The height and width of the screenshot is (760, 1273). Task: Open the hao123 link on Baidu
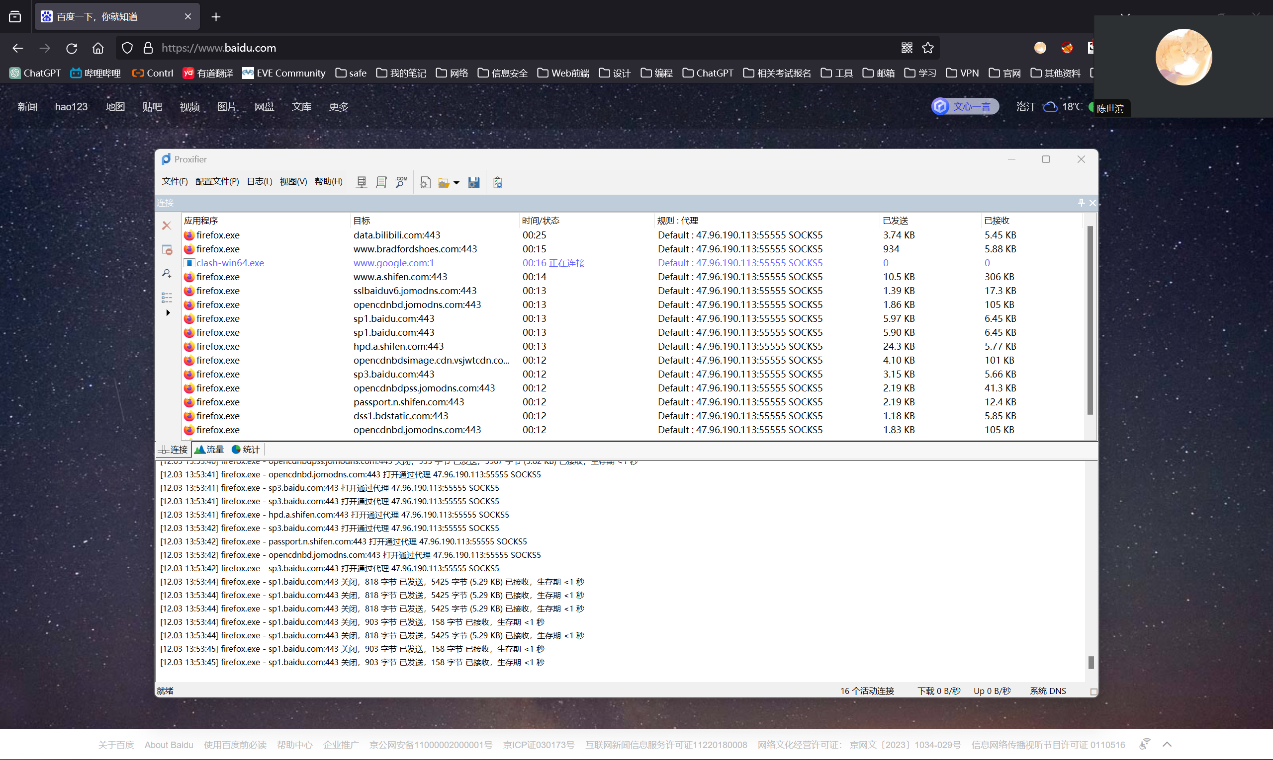coord(71,106)
